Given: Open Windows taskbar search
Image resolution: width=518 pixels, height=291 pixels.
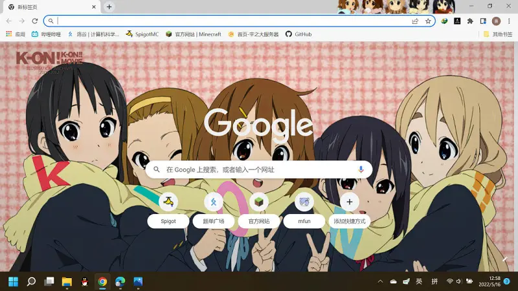Looking at the screenshot, I should click(31, 282).
